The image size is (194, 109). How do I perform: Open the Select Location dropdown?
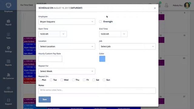pos(67,46)
